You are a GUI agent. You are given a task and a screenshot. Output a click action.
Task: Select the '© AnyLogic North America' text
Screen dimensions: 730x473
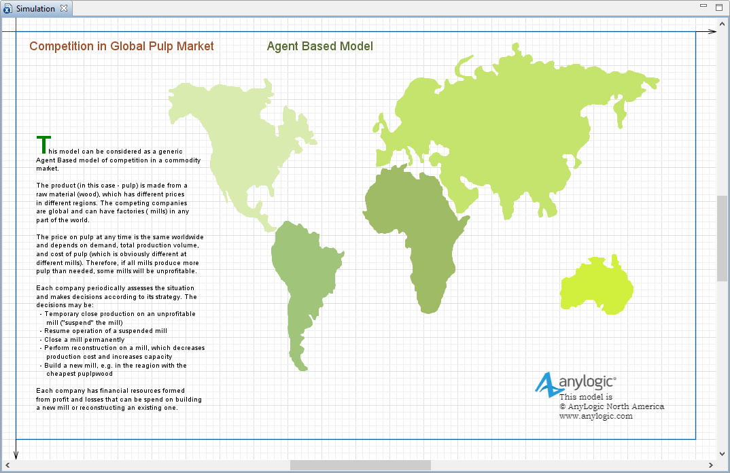(612, 406)
